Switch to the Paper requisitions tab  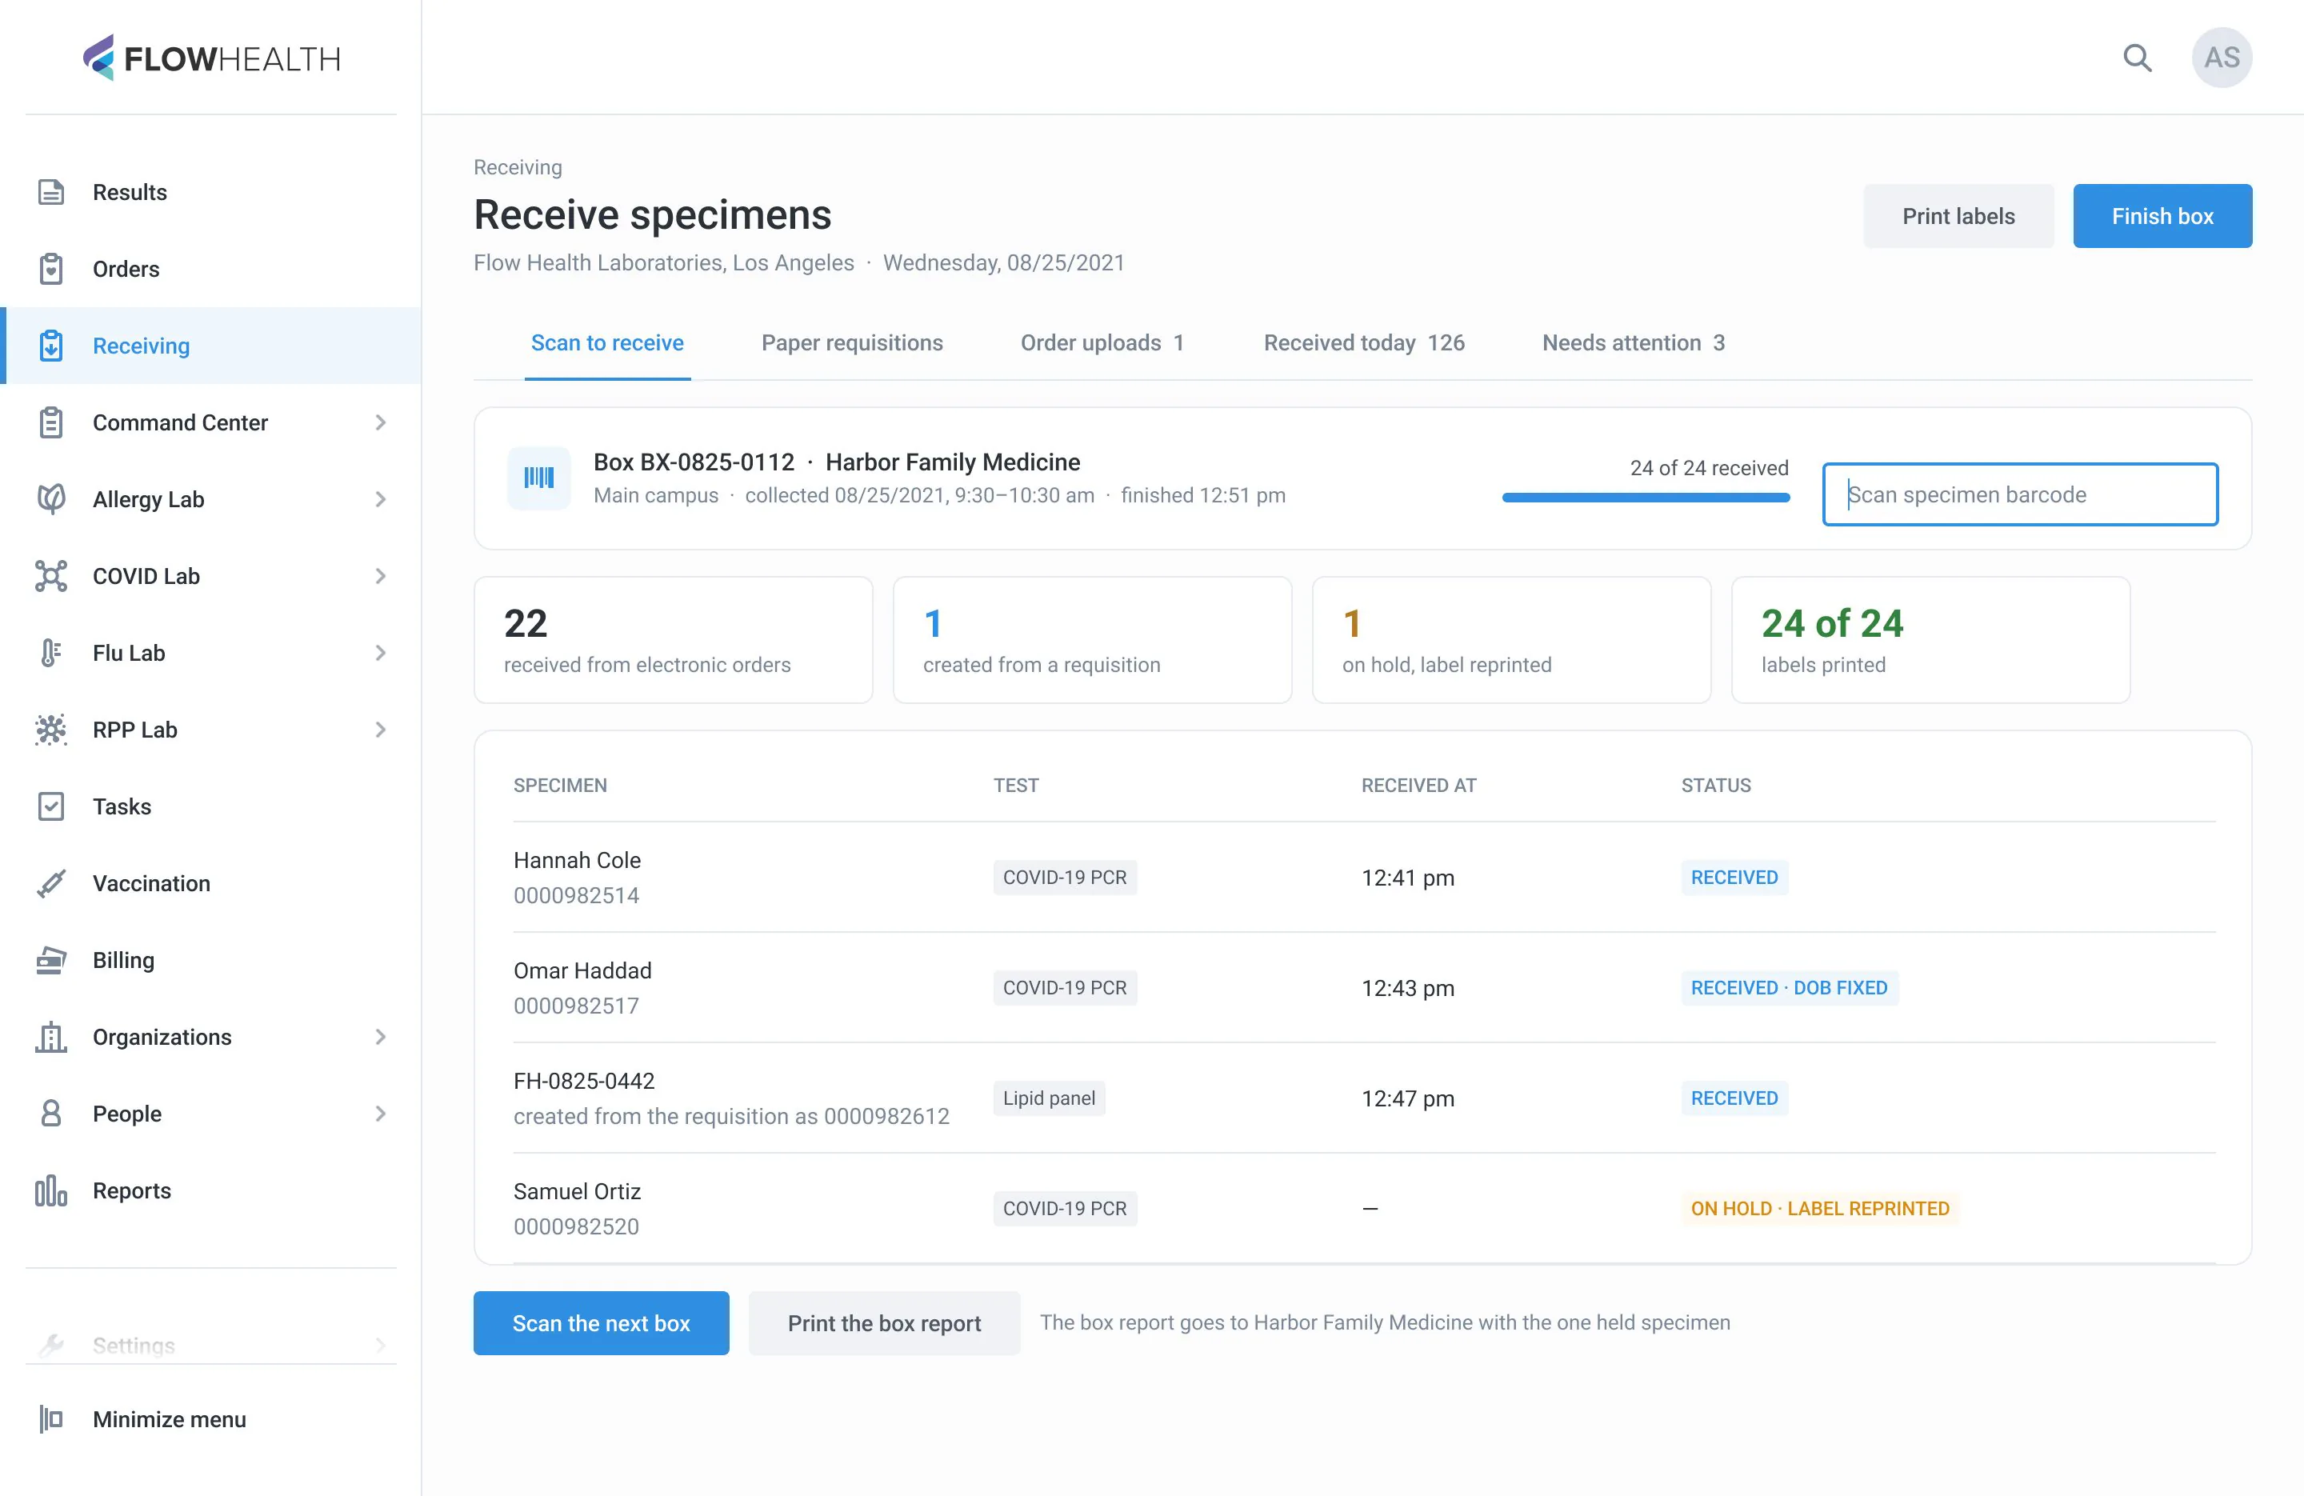tap(852, 342)
